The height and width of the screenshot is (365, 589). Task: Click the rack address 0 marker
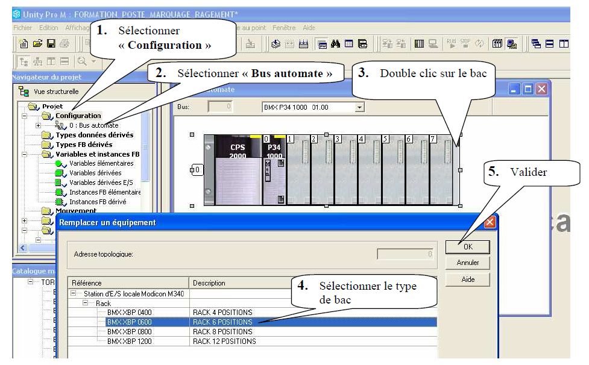[x=197, y=170]
